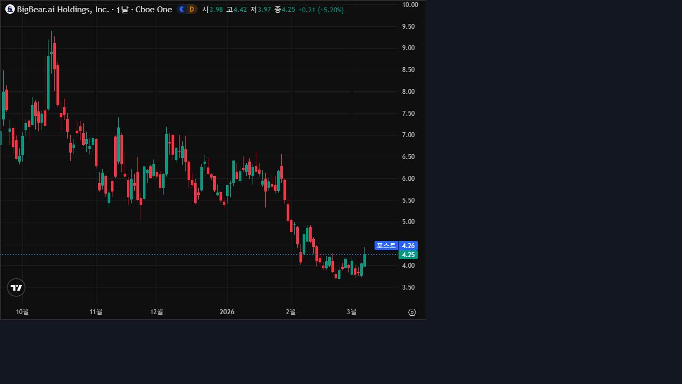Click the close value 4.25 in header
The width and height of the screenshot is (682, 384).
[288, 10]
